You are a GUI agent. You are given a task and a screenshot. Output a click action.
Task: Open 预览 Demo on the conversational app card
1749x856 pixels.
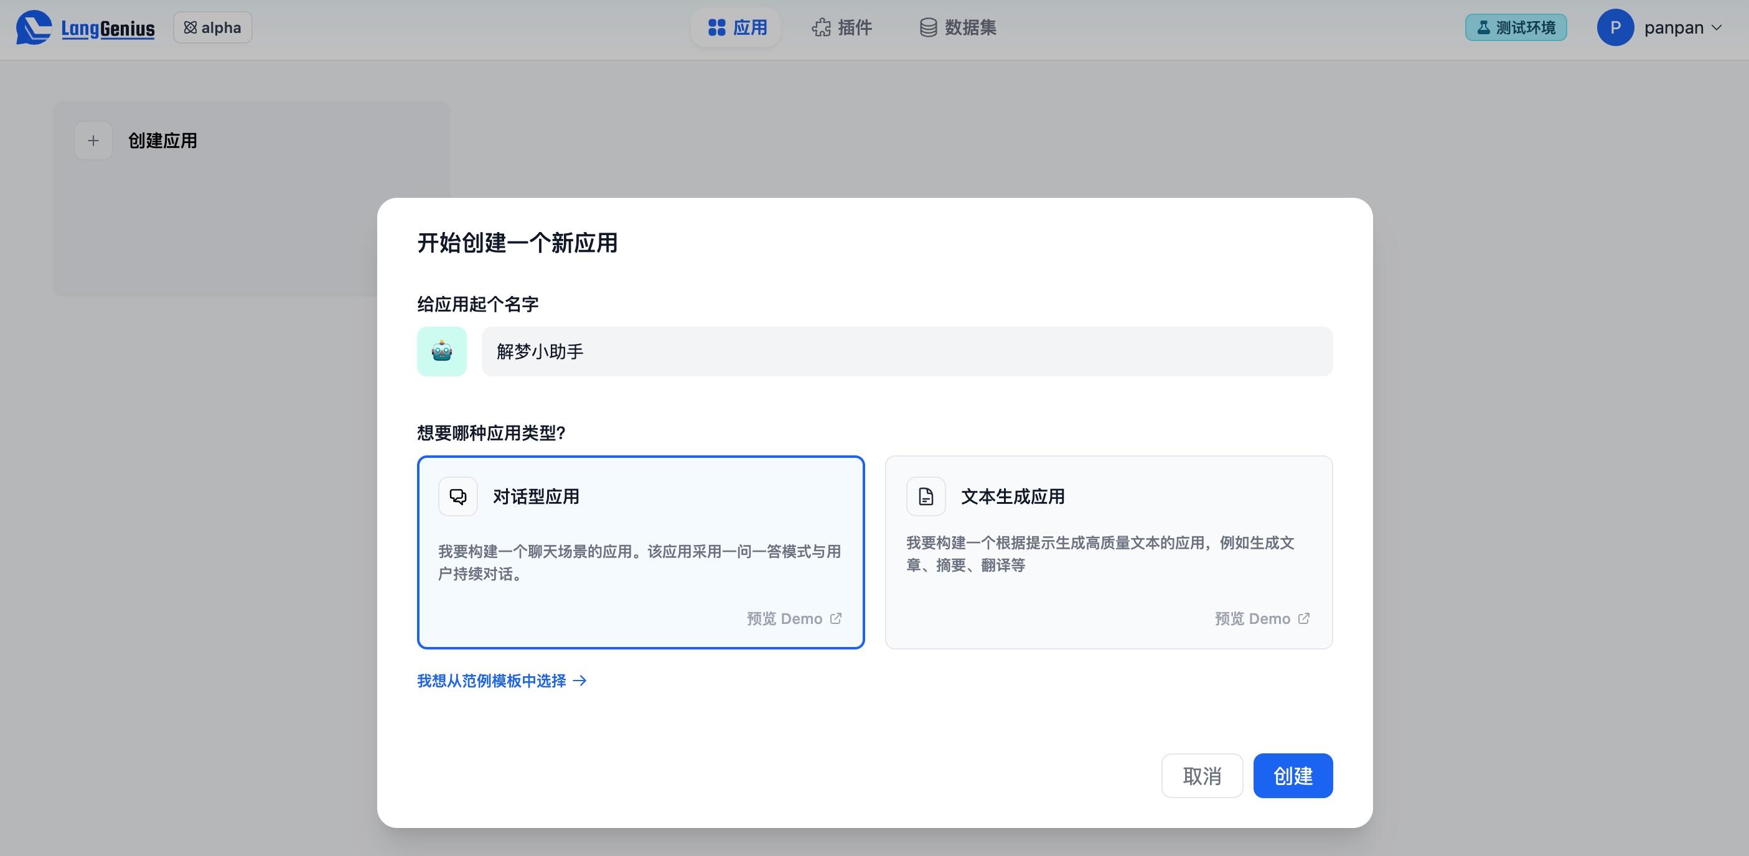(792, 618)
